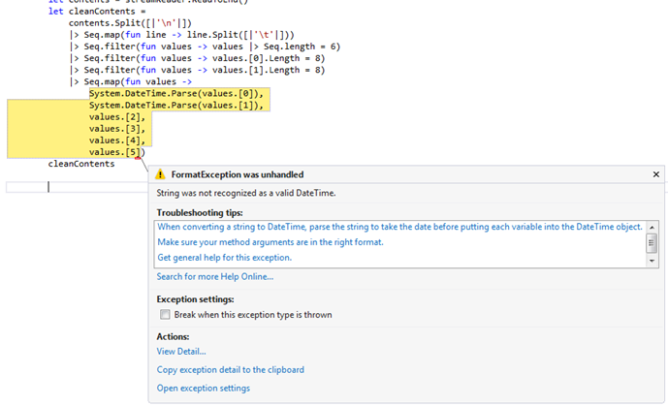668x406 pixels.
Task: Click troubleshooting tips scroll down arrow
Action: 652,260
